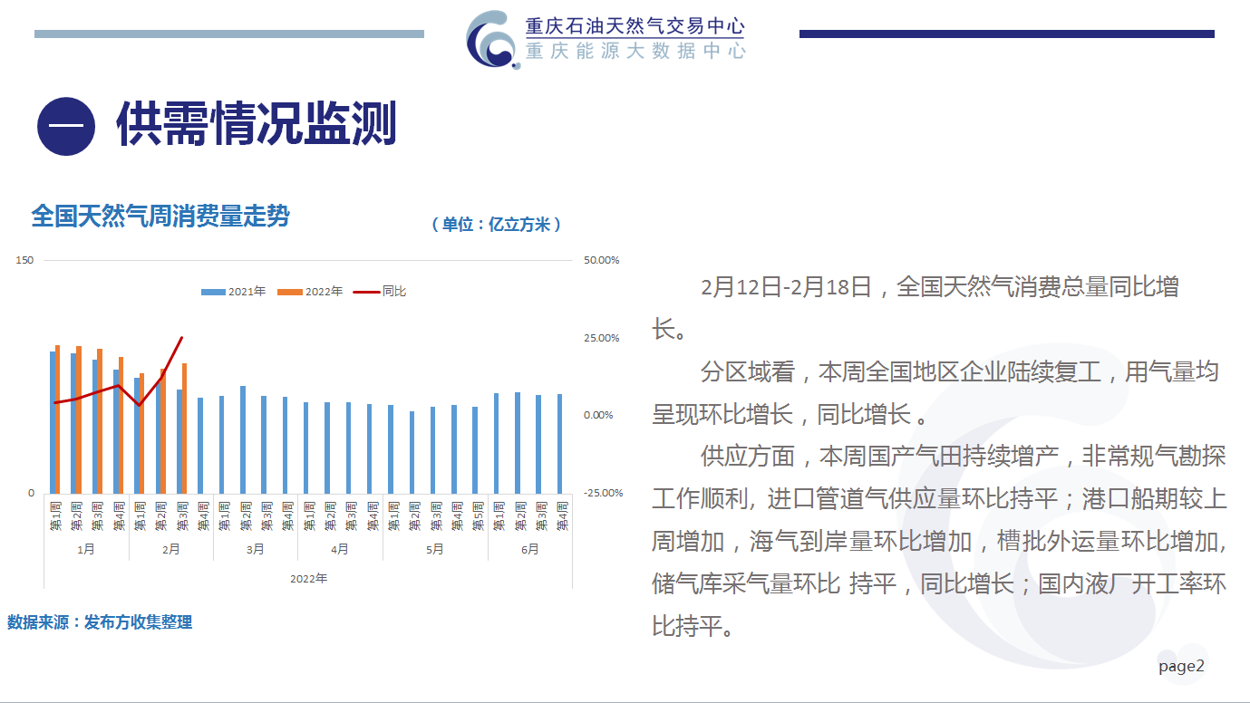Click the source note 数据来源：发布方收集整理
Screen dimensions: 1250x703
[100, 622]
